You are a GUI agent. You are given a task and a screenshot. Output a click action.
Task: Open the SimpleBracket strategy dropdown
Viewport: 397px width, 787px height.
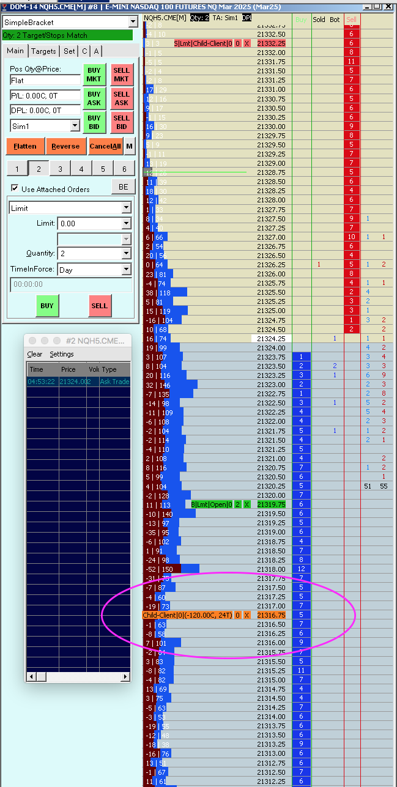pos(133,23)
